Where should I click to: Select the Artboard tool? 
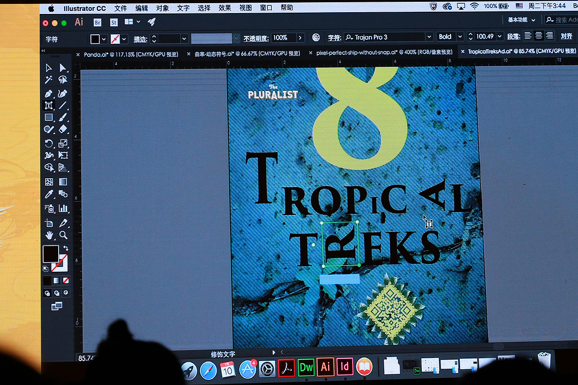[x=49, y=223]
